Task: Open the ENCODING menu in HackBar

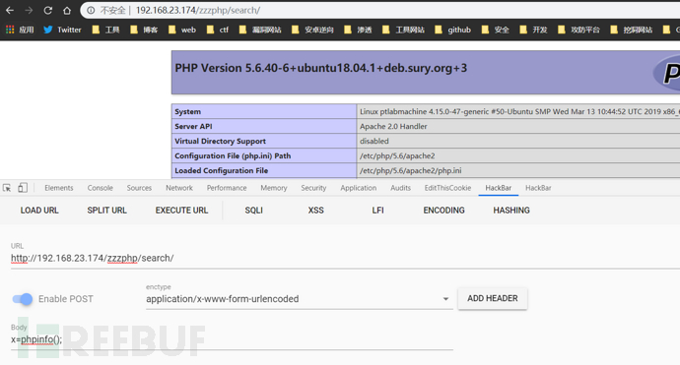Action: [444, 211]
